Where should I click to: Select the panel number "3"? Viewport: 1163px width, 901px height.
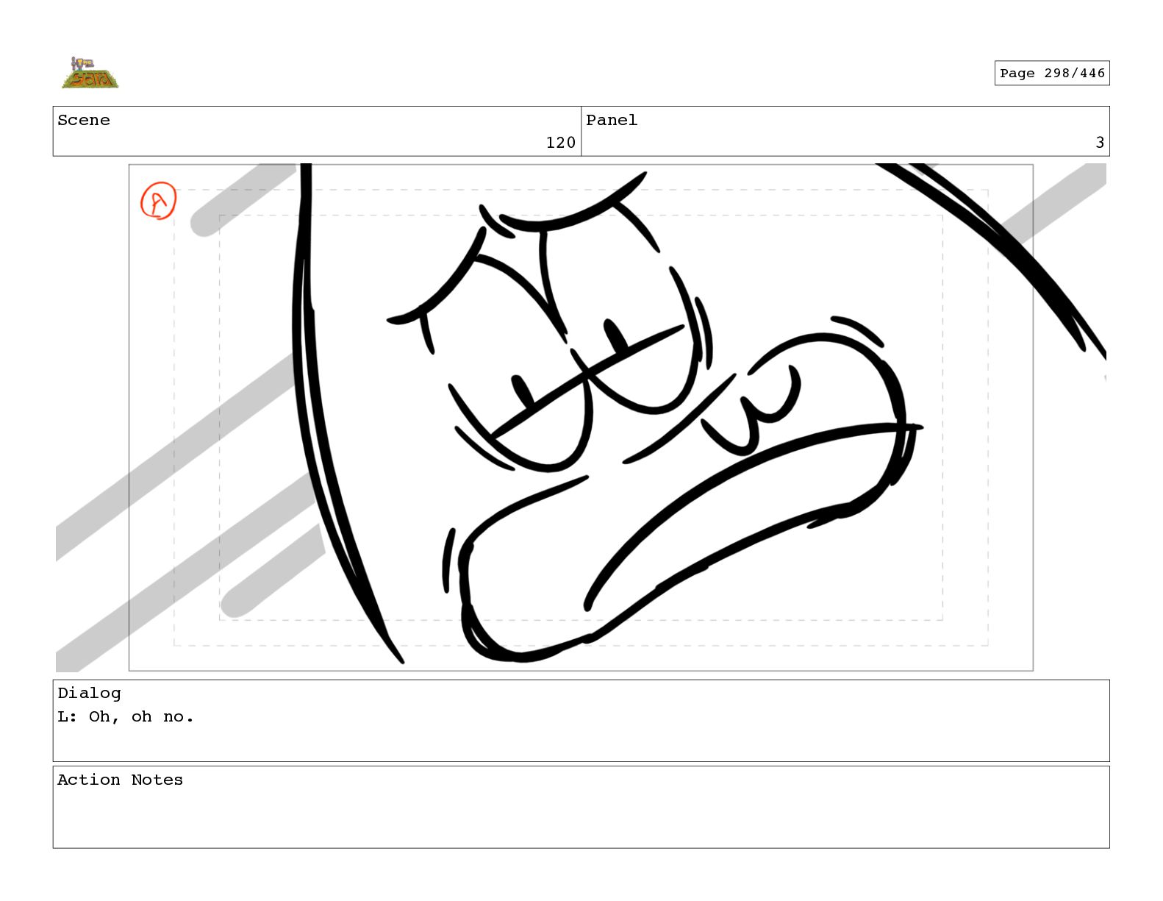coord(1100,143)
